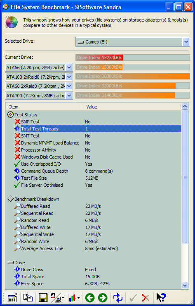Click magnifier icon beside Average Access Time

click(17, 248)
